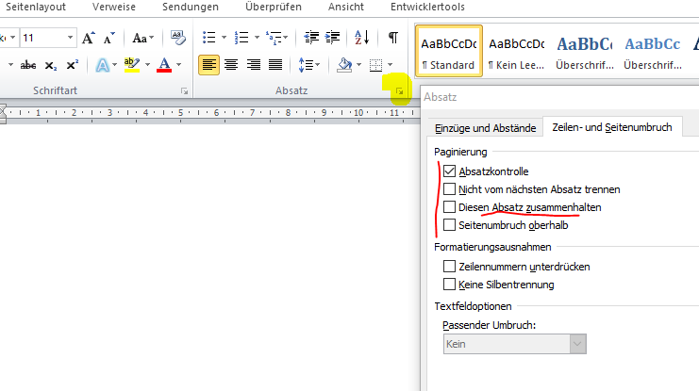Switch to Sendungen ribbon tab

[x=191, y=8]
